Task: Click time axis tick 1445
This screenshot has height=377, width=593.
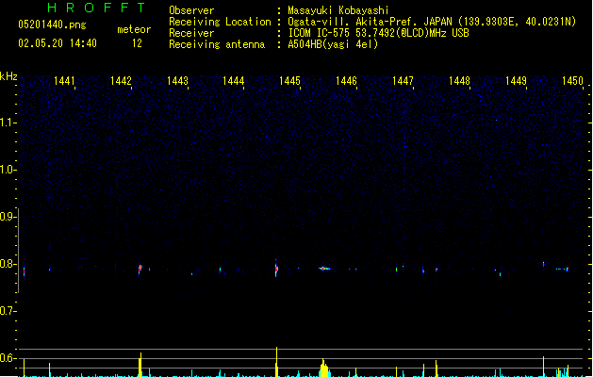Action: pos(289,81)
